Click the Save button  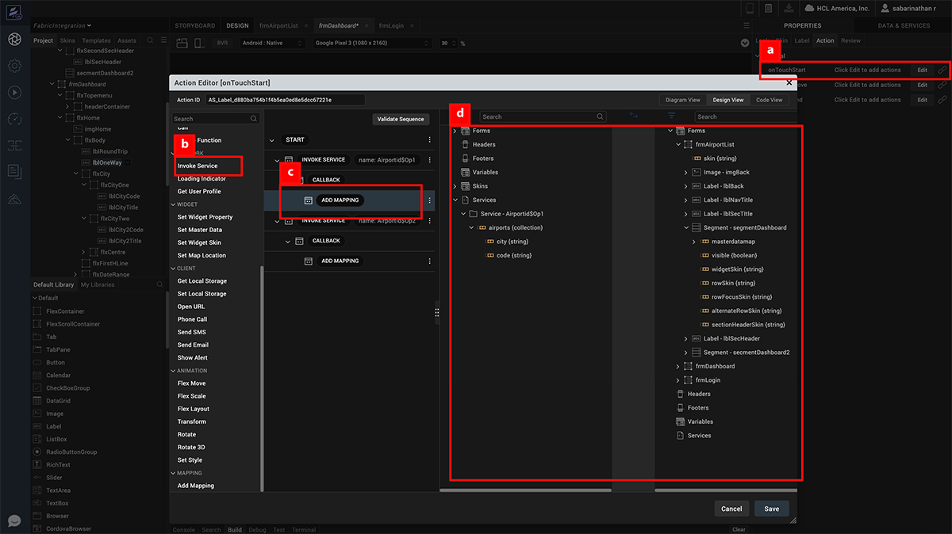click(x=771, y=509)
